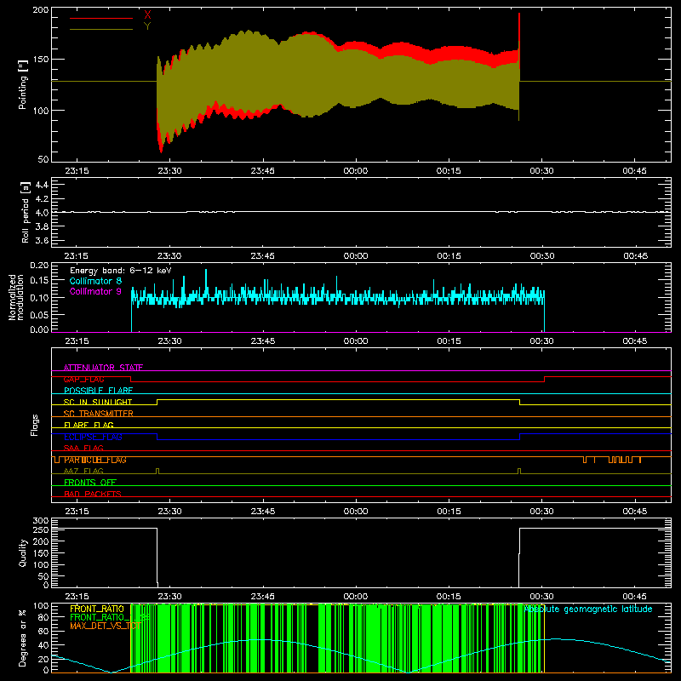Viewport: 681px width, 681px height.
Task: Click the red X legend line
Action: 101,18
